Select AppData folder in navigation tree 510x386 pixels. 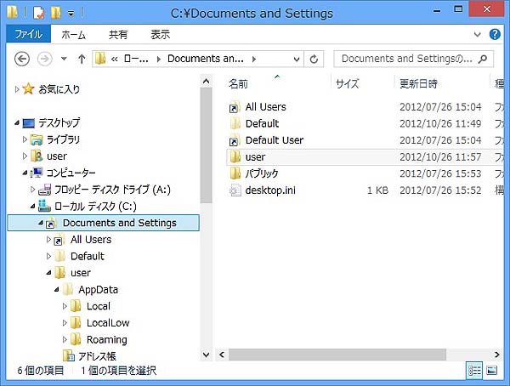pos(98,289)
